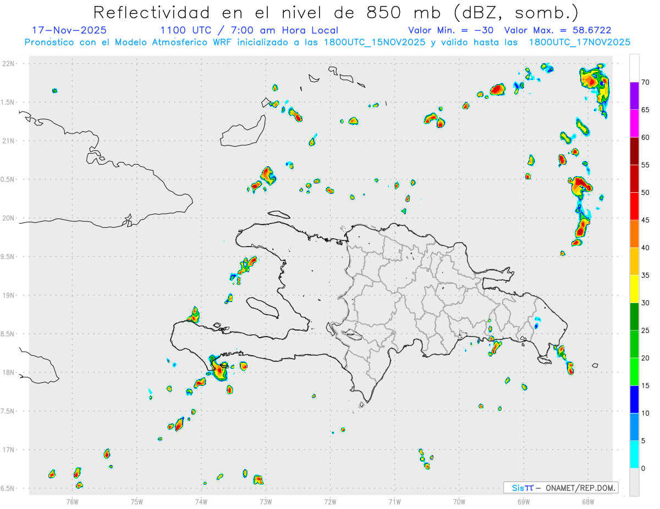Click the WRF forecast 'Pronostico con el Modelo' line
Screen dimensions: 660x509
327,42
